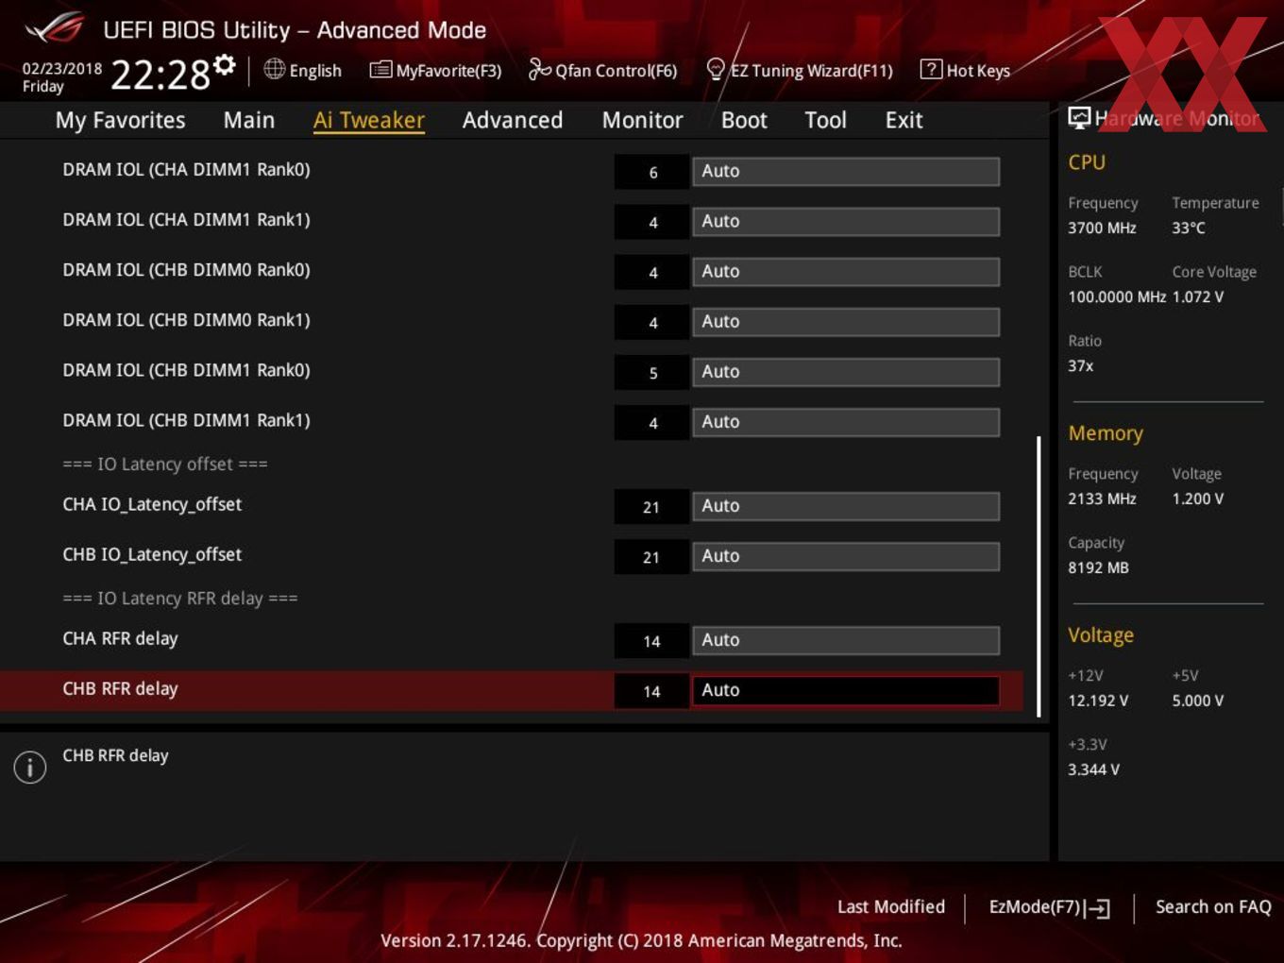Select the Ai Tweaker tab
The width and height of the screenshot is (1284, 963).
point(369,120)
